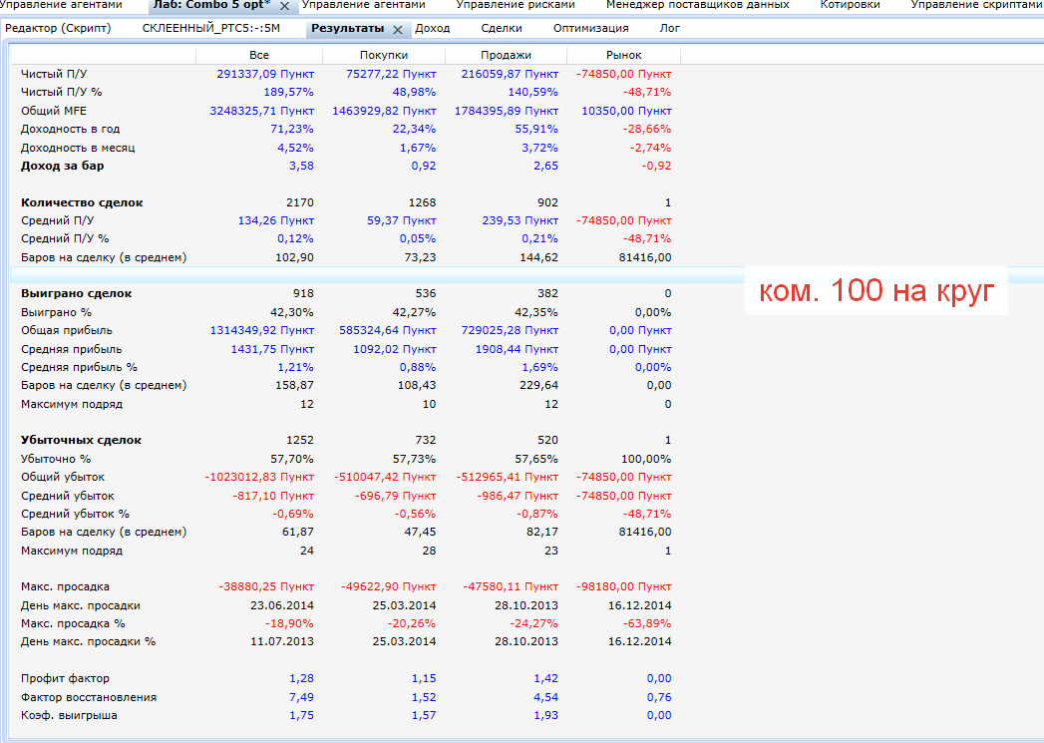Screen dimensions: 1044x743
Task: Select the Профит фактор row label
Action: click(65, 678)
